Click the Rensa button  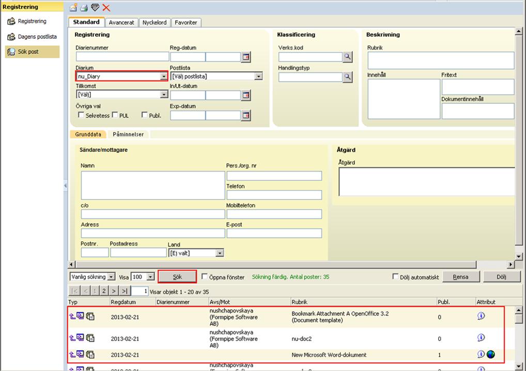coord(460,277)
